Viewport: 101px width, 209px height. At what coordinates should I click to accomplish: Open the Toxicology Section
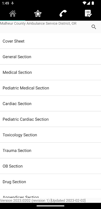(x=50, y=135)
